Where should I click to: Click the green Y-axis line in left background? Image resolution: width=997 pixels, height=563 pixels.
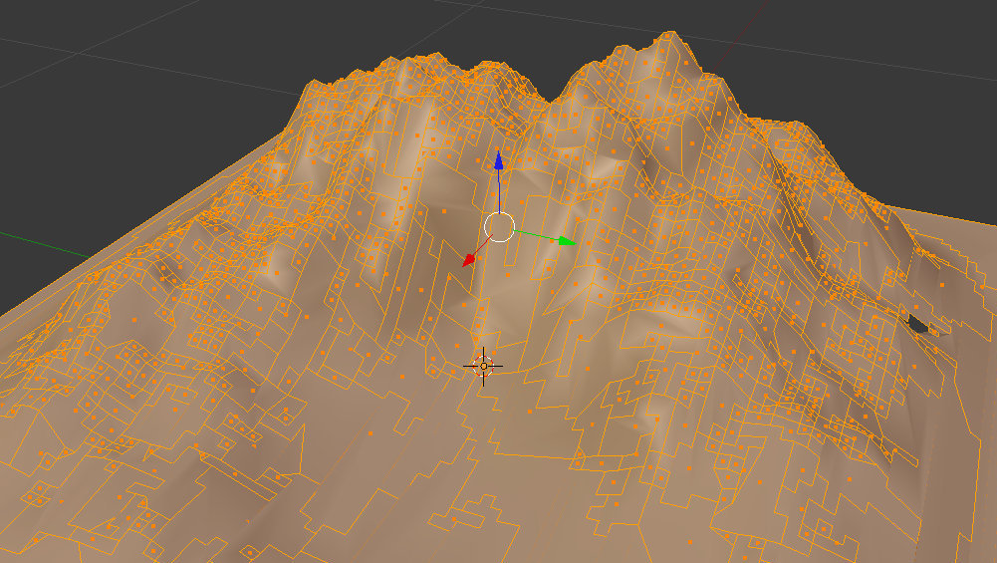(x=45, y=245)
